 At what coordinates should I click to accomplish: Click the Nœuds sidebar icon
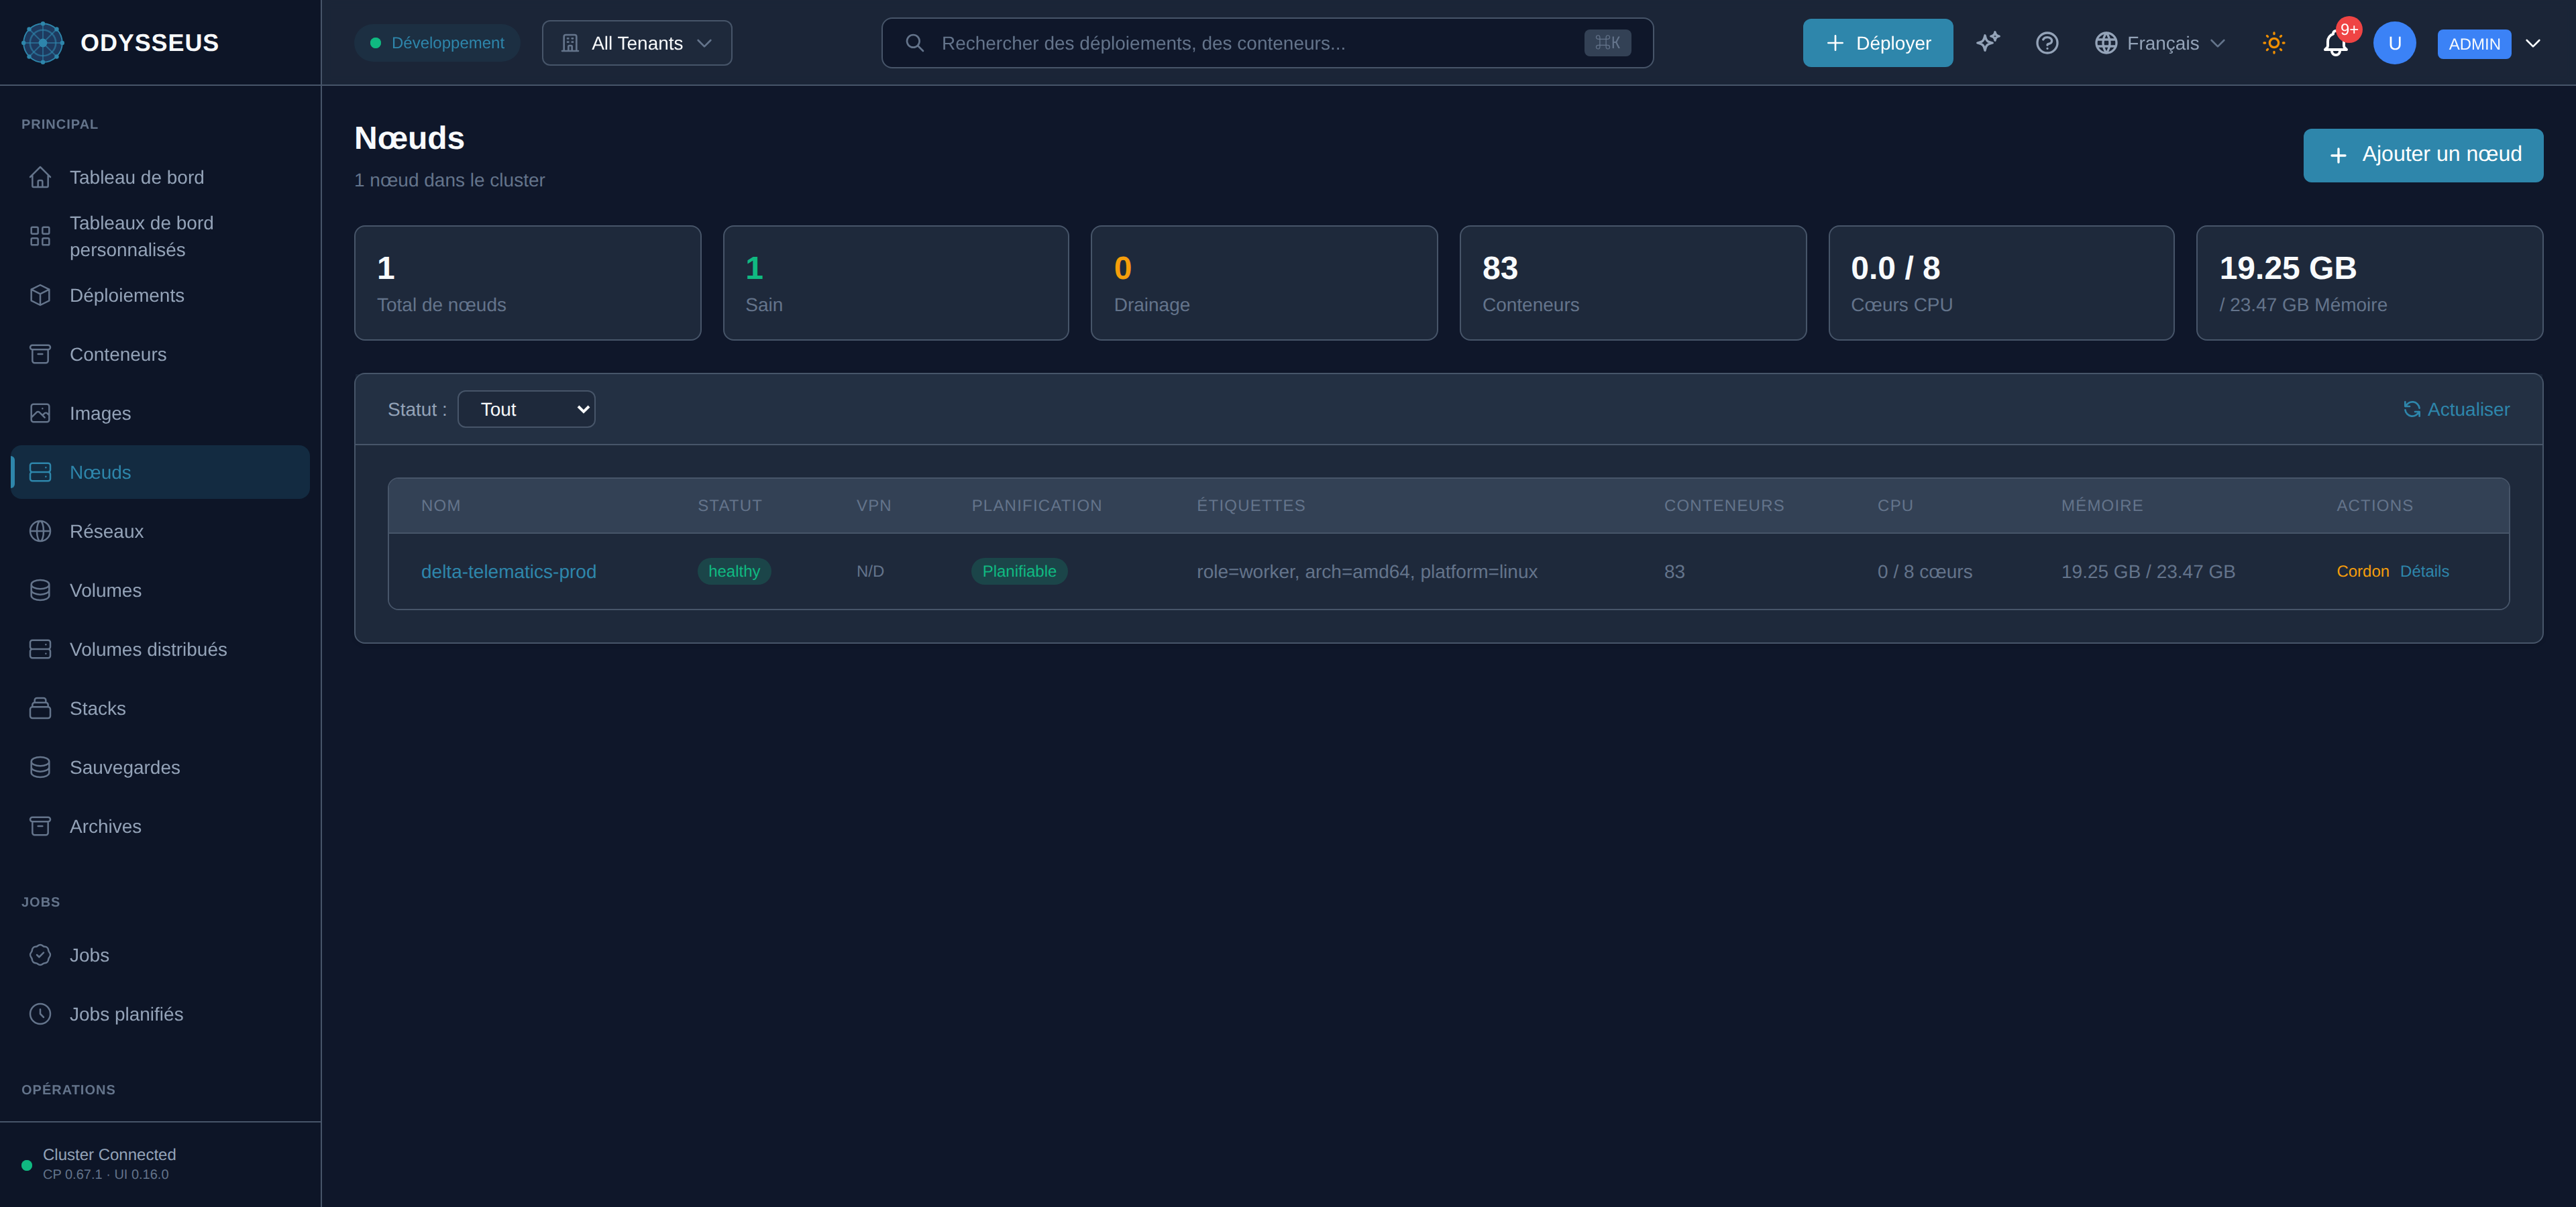[x=40, y=471]
